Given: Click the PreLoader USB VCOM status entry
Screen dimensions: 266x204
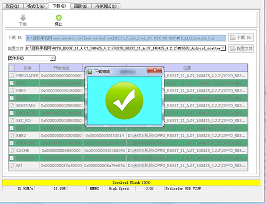Looking at the screenshot, I should (183, 189).
